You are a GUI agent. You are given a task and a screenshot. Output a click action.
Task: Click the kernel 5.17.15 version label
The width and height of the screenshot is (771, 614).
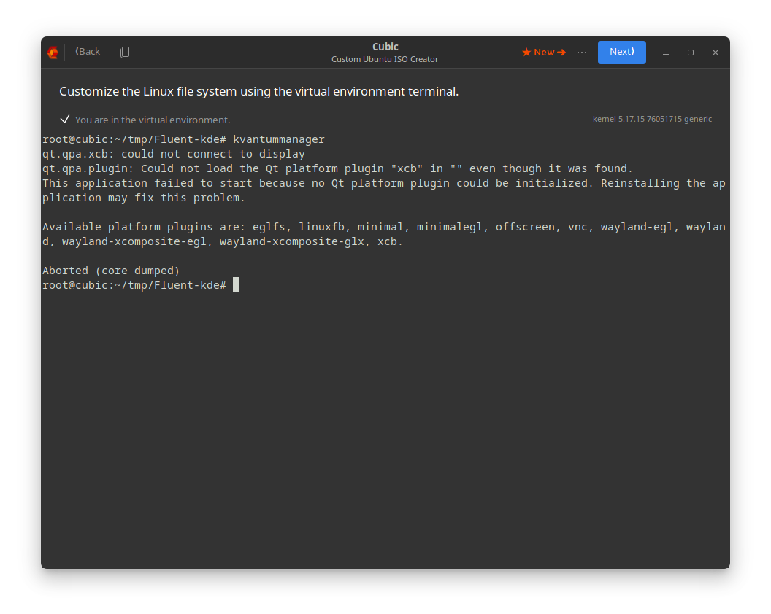click(x=652, y=118)
